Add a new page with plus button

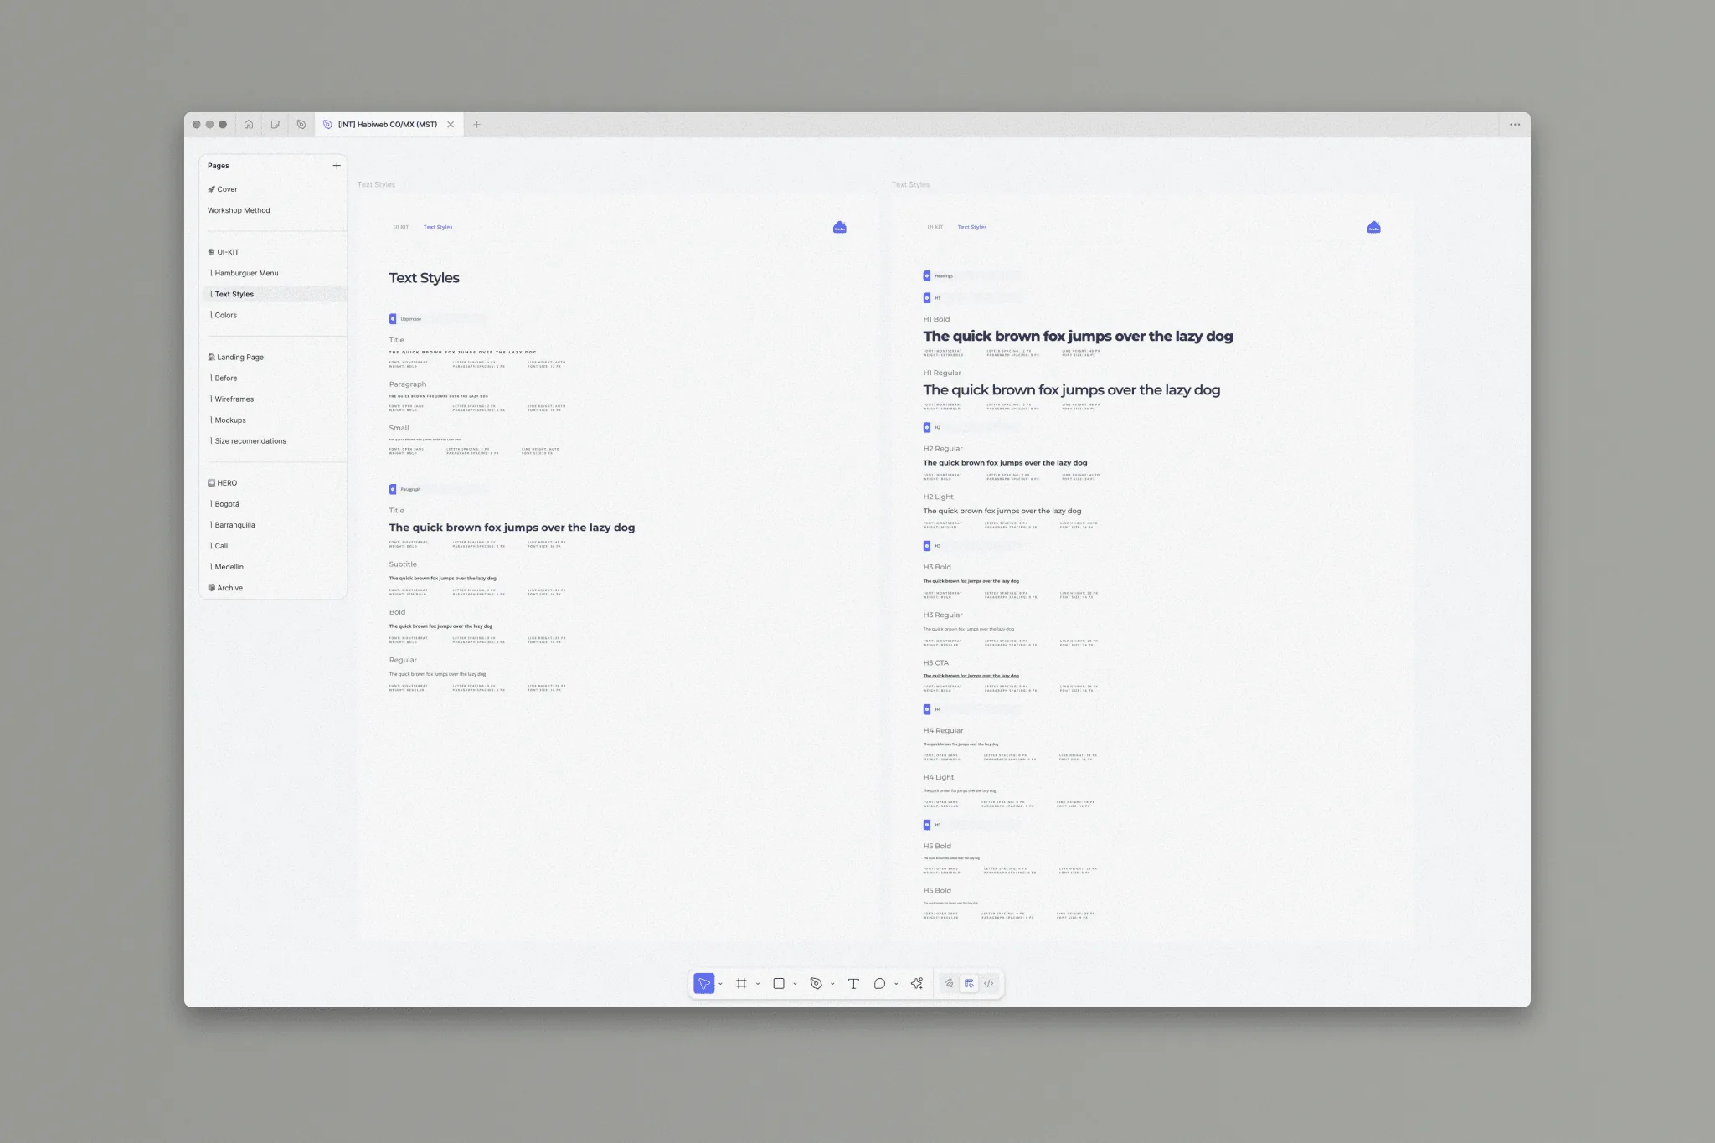[x=337, y=165]
